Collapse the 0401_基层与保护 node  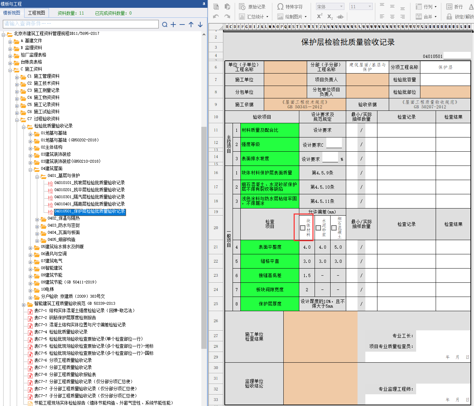tap(37, 177)
